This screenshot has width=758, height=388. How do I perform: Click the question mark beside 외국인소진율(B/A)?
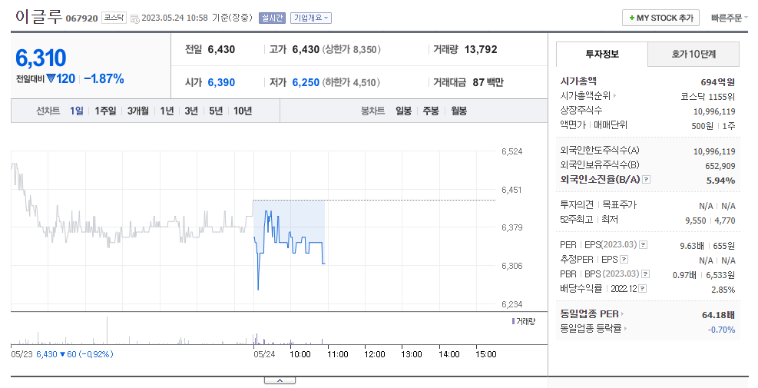[646, 180]
